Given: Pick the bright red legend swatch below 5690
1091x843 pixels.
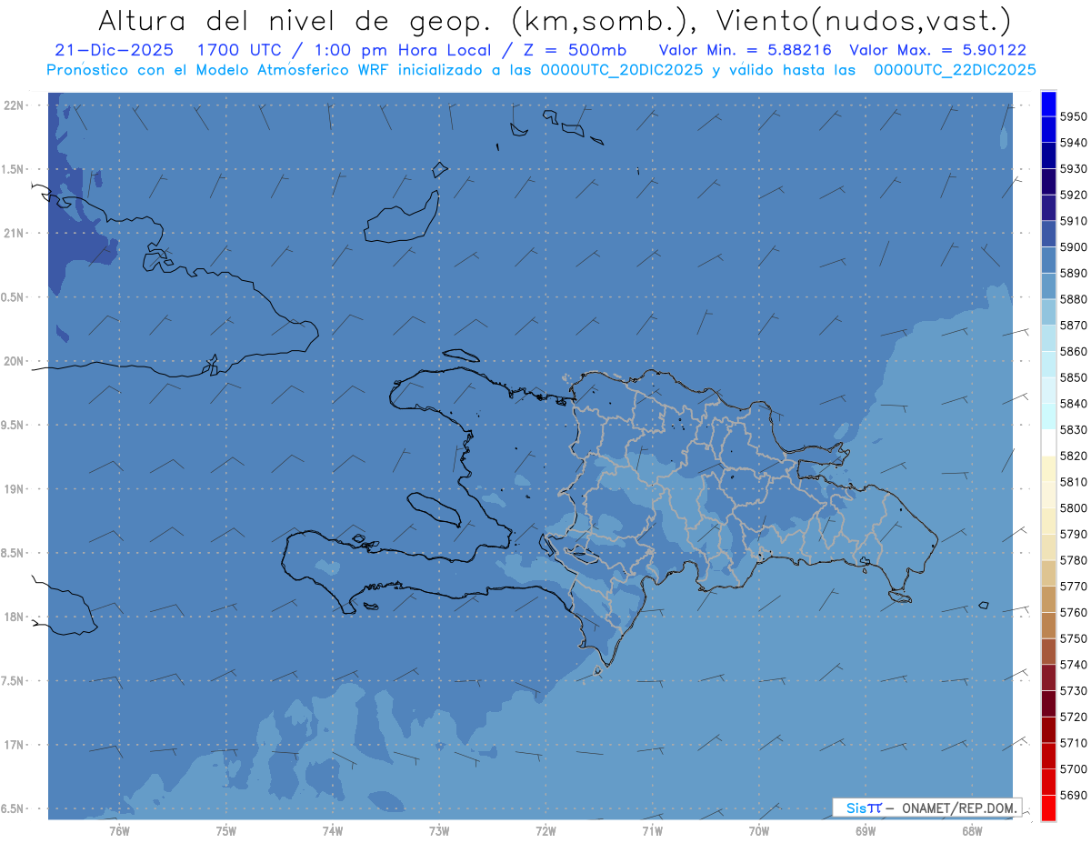Looking at the screenshot, I should tap(1048, 808).
